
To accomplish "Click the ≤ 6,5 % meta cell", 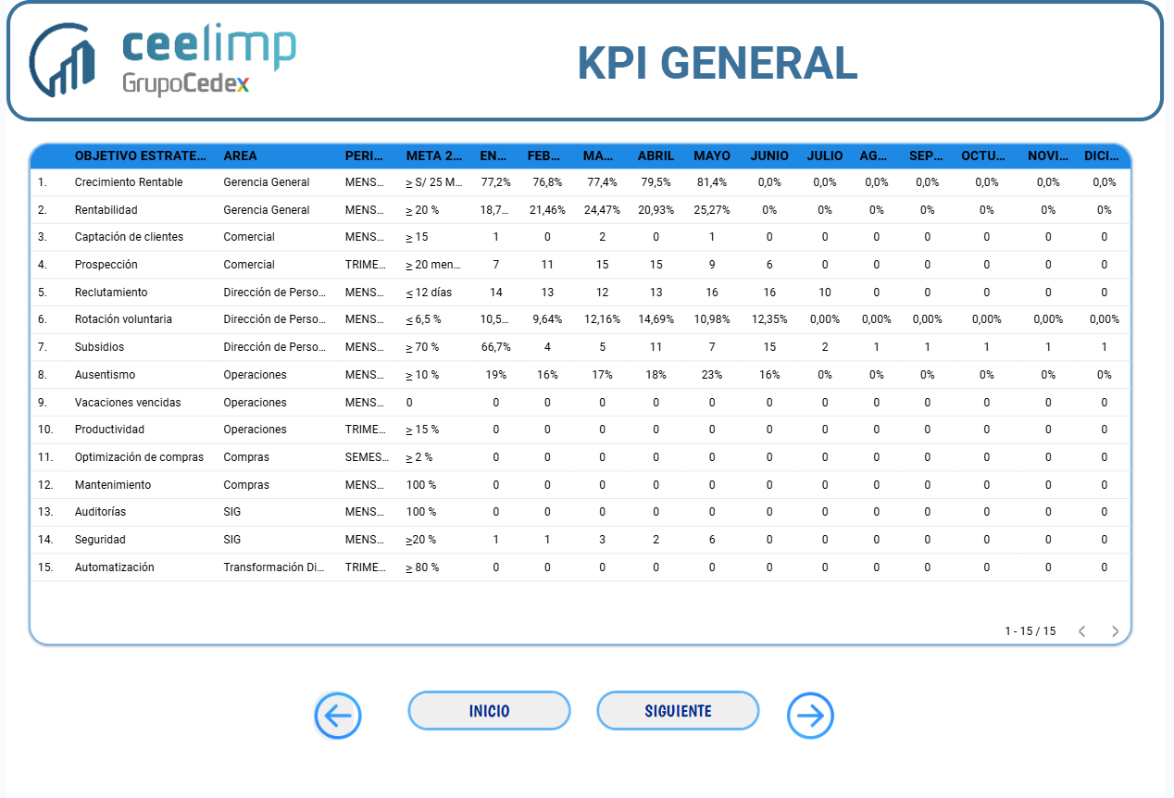I will click(x=424, y=319).
